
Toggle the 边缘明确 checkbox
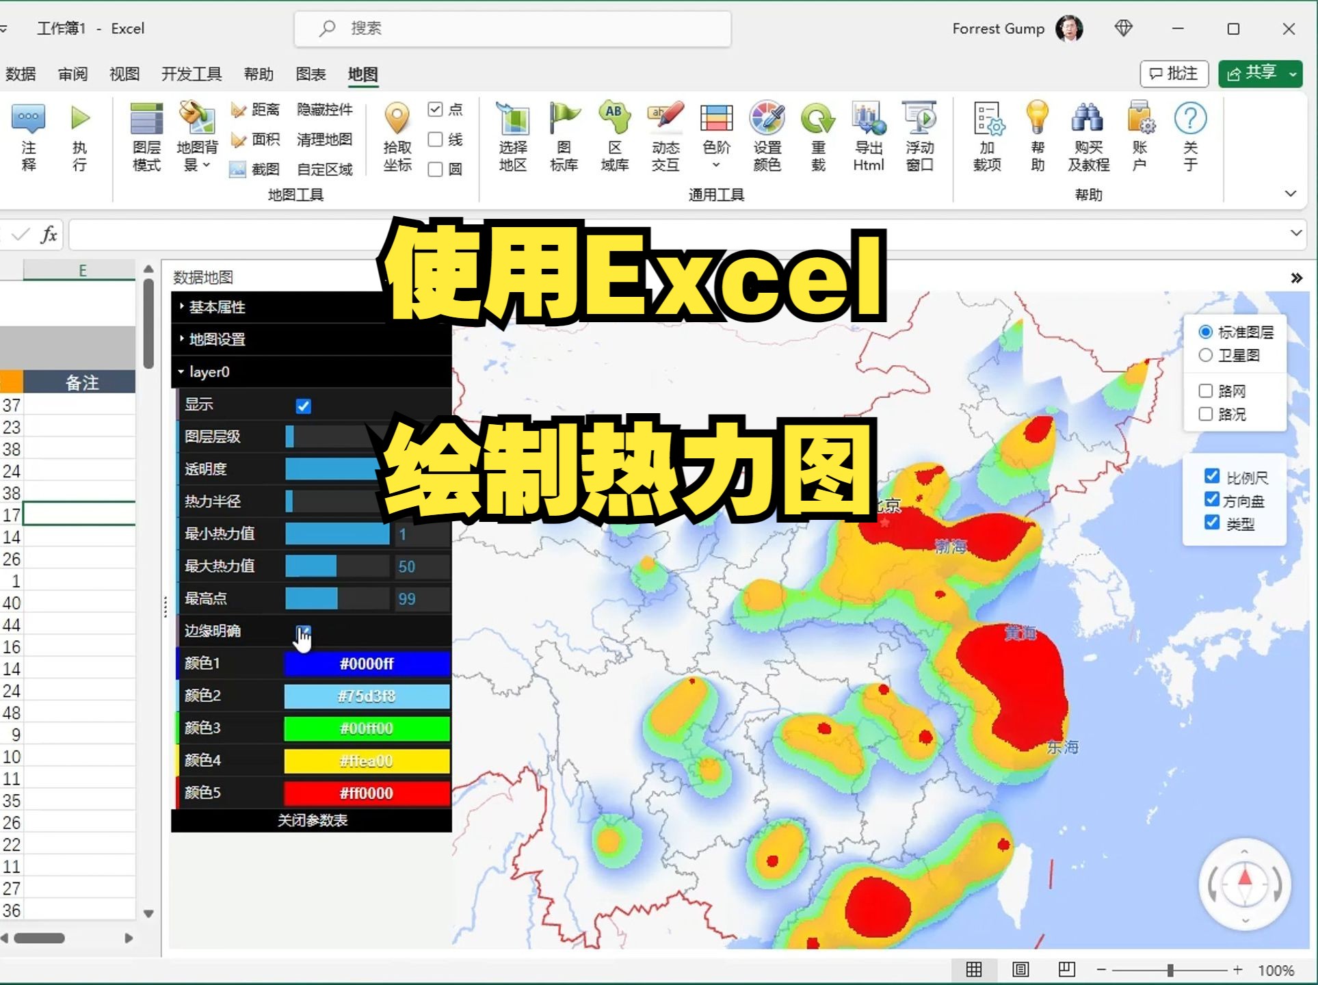tap(304, 631)
